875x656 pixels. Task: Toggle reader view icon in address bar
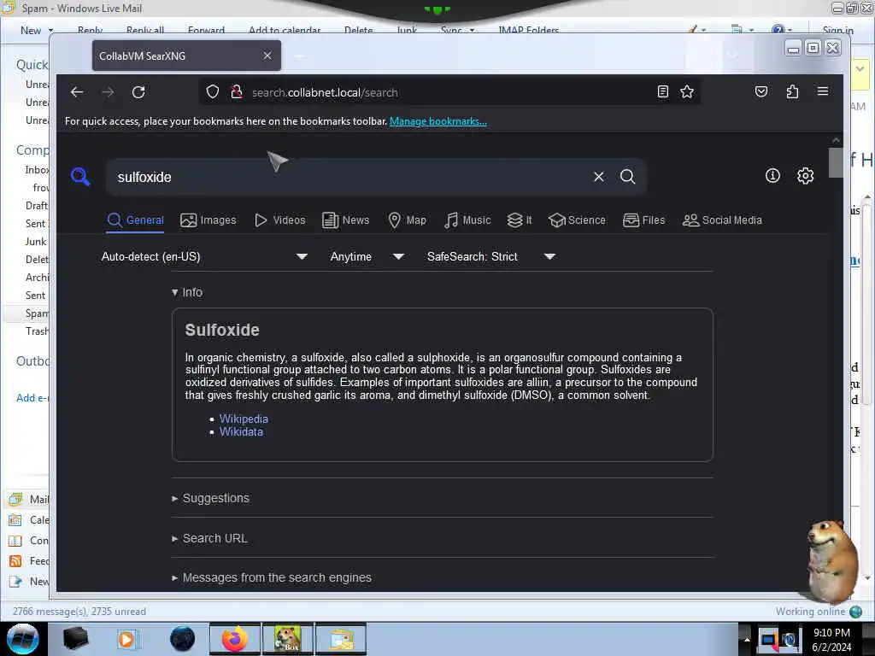pyautogui.click(x=662, y=91)
